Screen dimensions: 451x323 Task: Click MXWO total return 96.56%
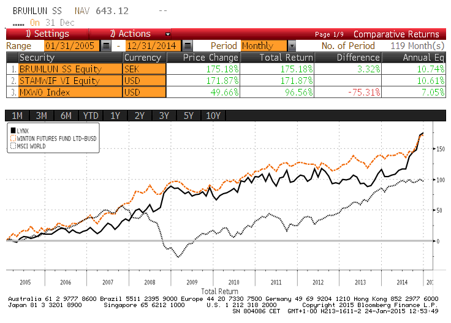[x=299, y=93]
